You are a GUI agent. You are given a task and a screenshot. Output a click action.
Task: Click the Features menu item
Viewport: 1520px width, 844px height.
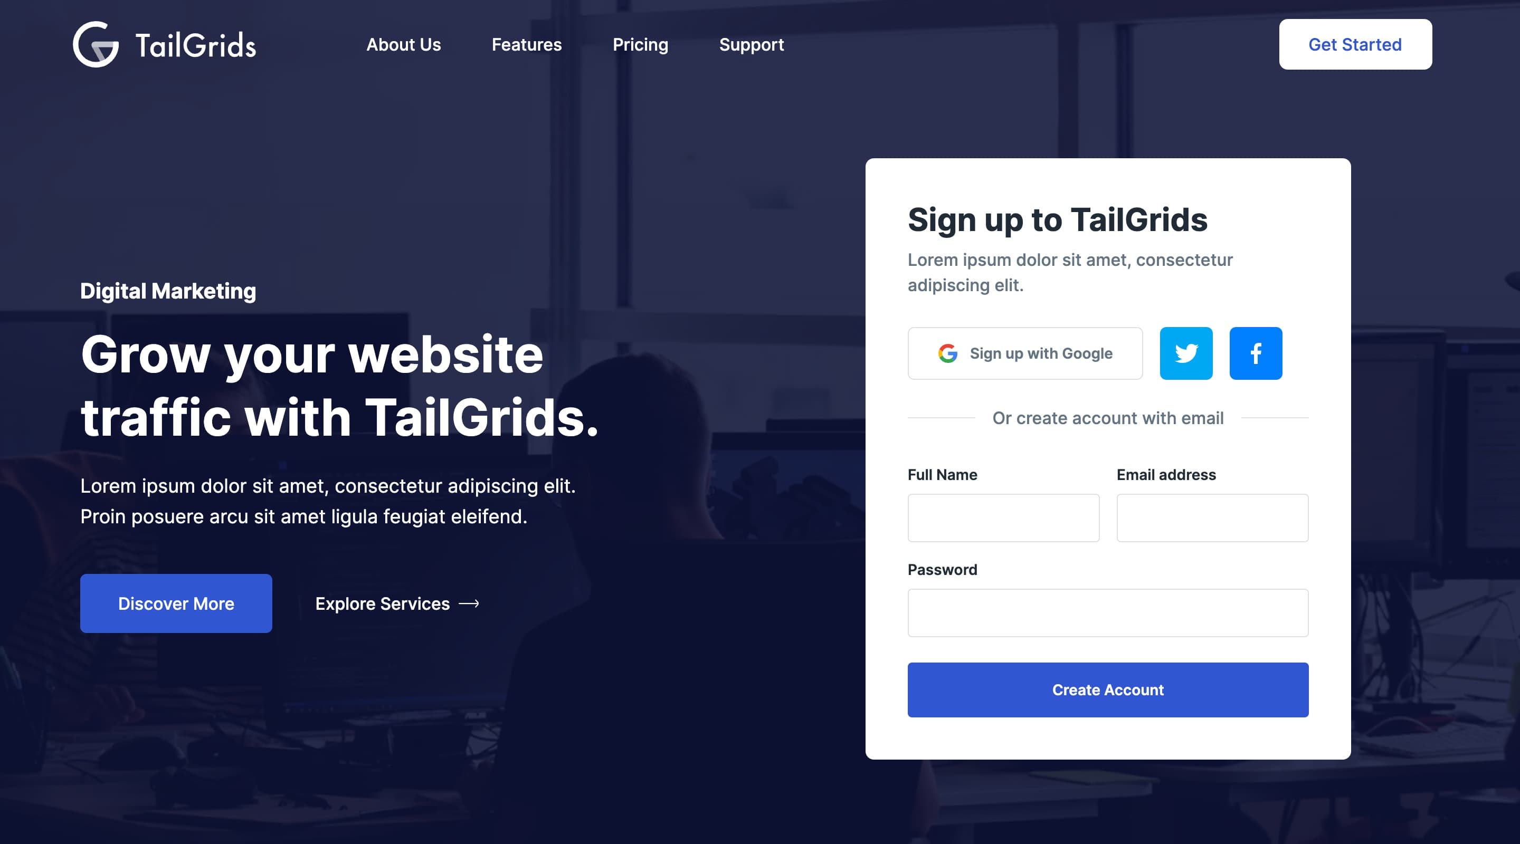[x=526, y=45]
